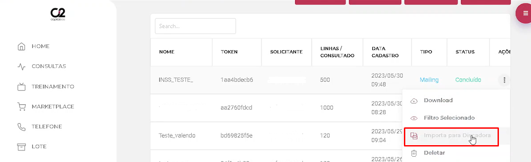Screen dimensions: 531x162
Task: Click the C2 Capital logo
Action: [58, 15]
